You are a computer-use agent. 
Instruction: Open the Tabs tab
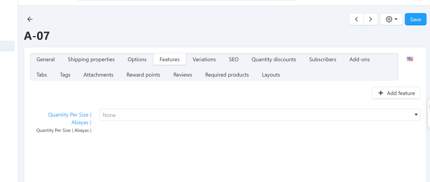pos(42,75)
